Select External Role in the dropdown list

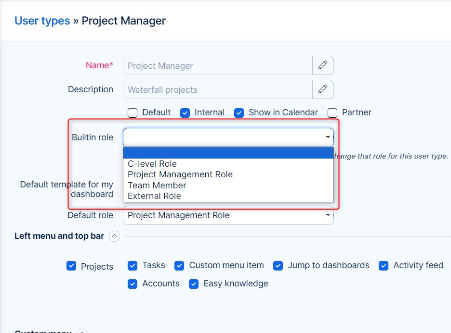click(x=154, y=196)
